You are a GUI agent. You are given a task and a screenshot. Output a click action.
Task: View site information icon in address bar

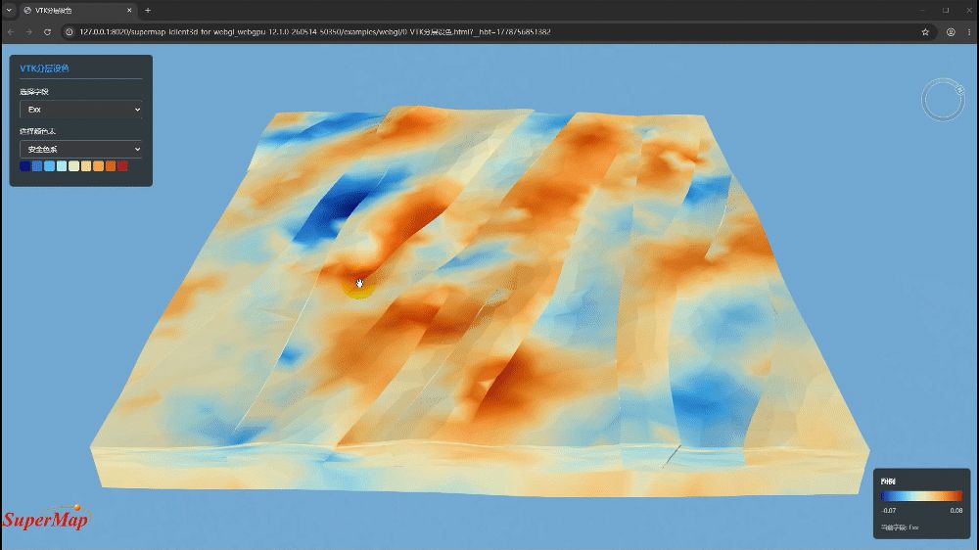click(x=70, y=32)
